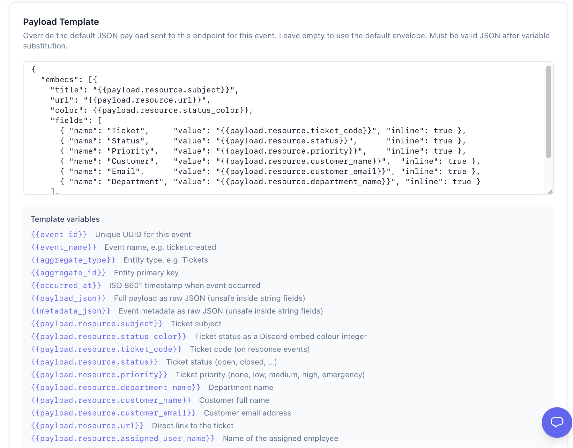Click the "Ticket" field row in the editor
This screenshot has height=448, width=573.
point(263,131)
